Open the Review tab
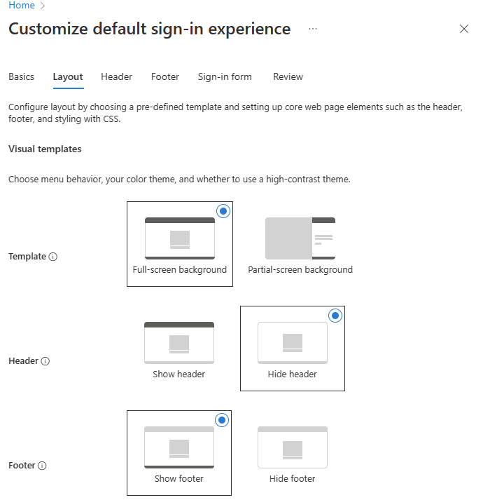The width and height of the screenshot is (483, 500). pyautogui.click(x=288, y=76)
